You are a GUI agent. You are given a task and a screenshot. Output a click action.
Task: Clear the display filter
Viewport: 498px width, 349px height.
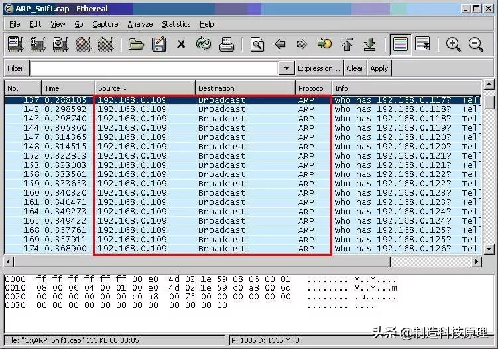click(355, 68)
